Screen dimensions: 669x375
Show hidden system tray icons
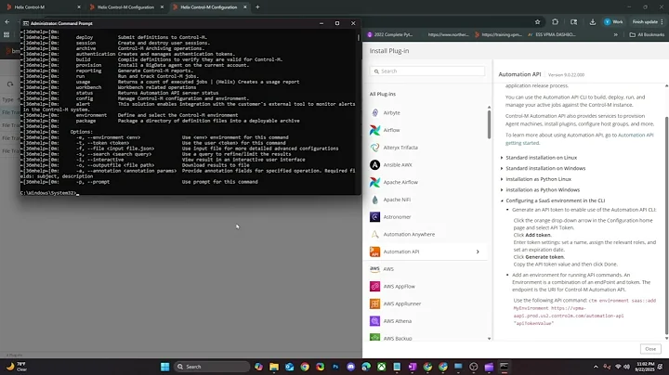(x=596, y=367)
